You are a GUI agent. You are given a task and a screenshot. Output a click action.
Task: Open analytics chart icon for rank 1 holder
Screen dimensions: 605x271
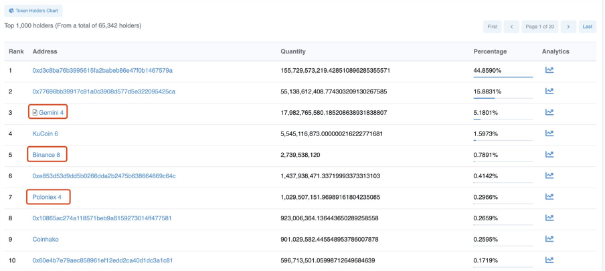pos(549,70)
